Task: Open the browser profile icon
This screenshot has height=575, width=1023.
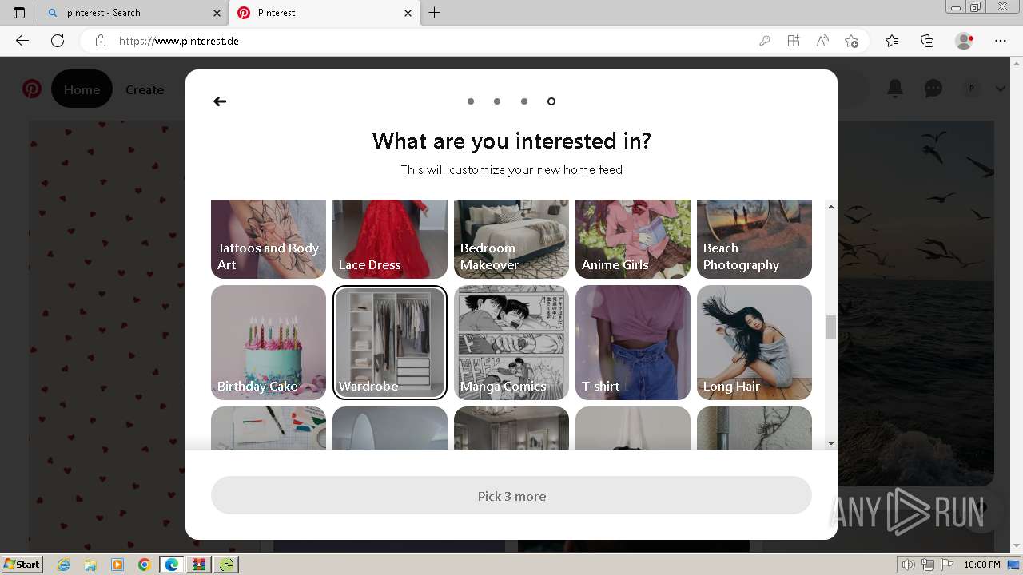Action: coord(965,41)
